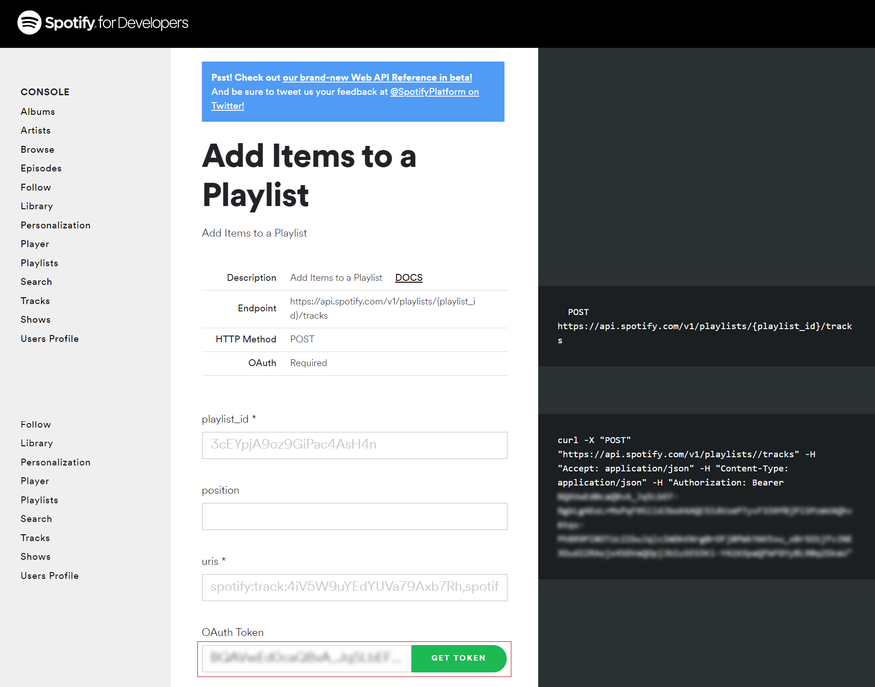Click the OAuth Token input field

click(306, 658)
